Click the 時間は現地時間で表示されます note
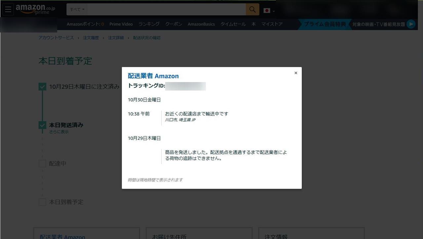 point(155,180)
